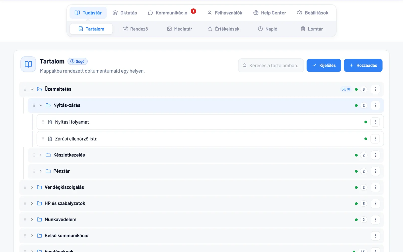Expand the Belső kommunikáció folder
This screenshot has width=403, height=252.
click(x=32, y=236)
